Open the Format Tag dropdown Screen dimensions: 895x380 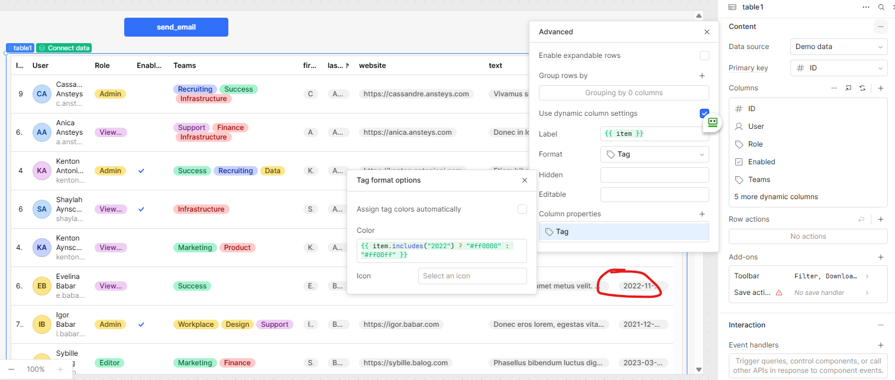click(x=654, y=154)
